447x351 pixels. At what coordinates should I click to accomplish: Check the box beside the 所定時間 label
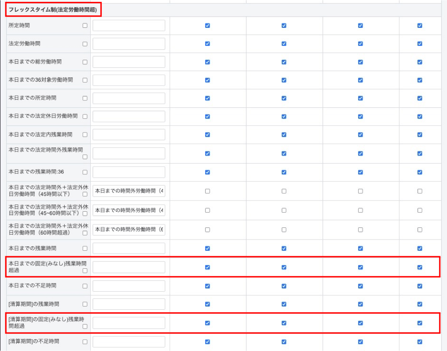[x=85, y=26]
